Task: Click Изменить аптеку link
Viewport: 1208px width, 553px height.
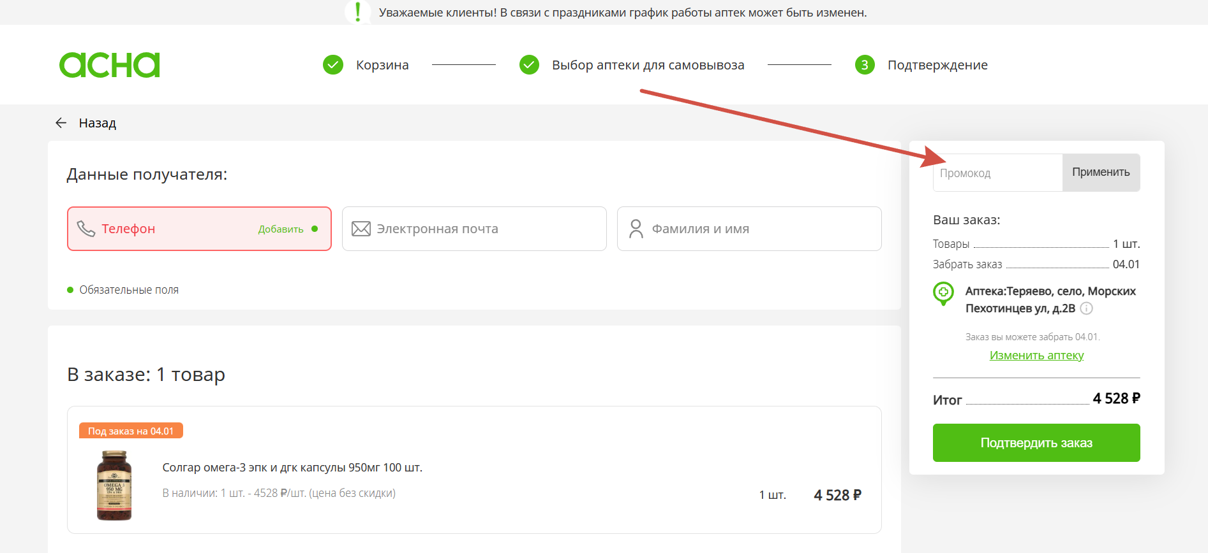Action: 1036,355
